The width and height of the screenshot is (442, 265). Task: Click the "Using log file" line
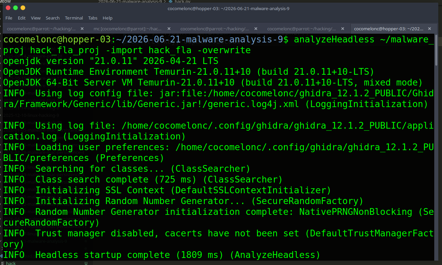click(218, 131)
